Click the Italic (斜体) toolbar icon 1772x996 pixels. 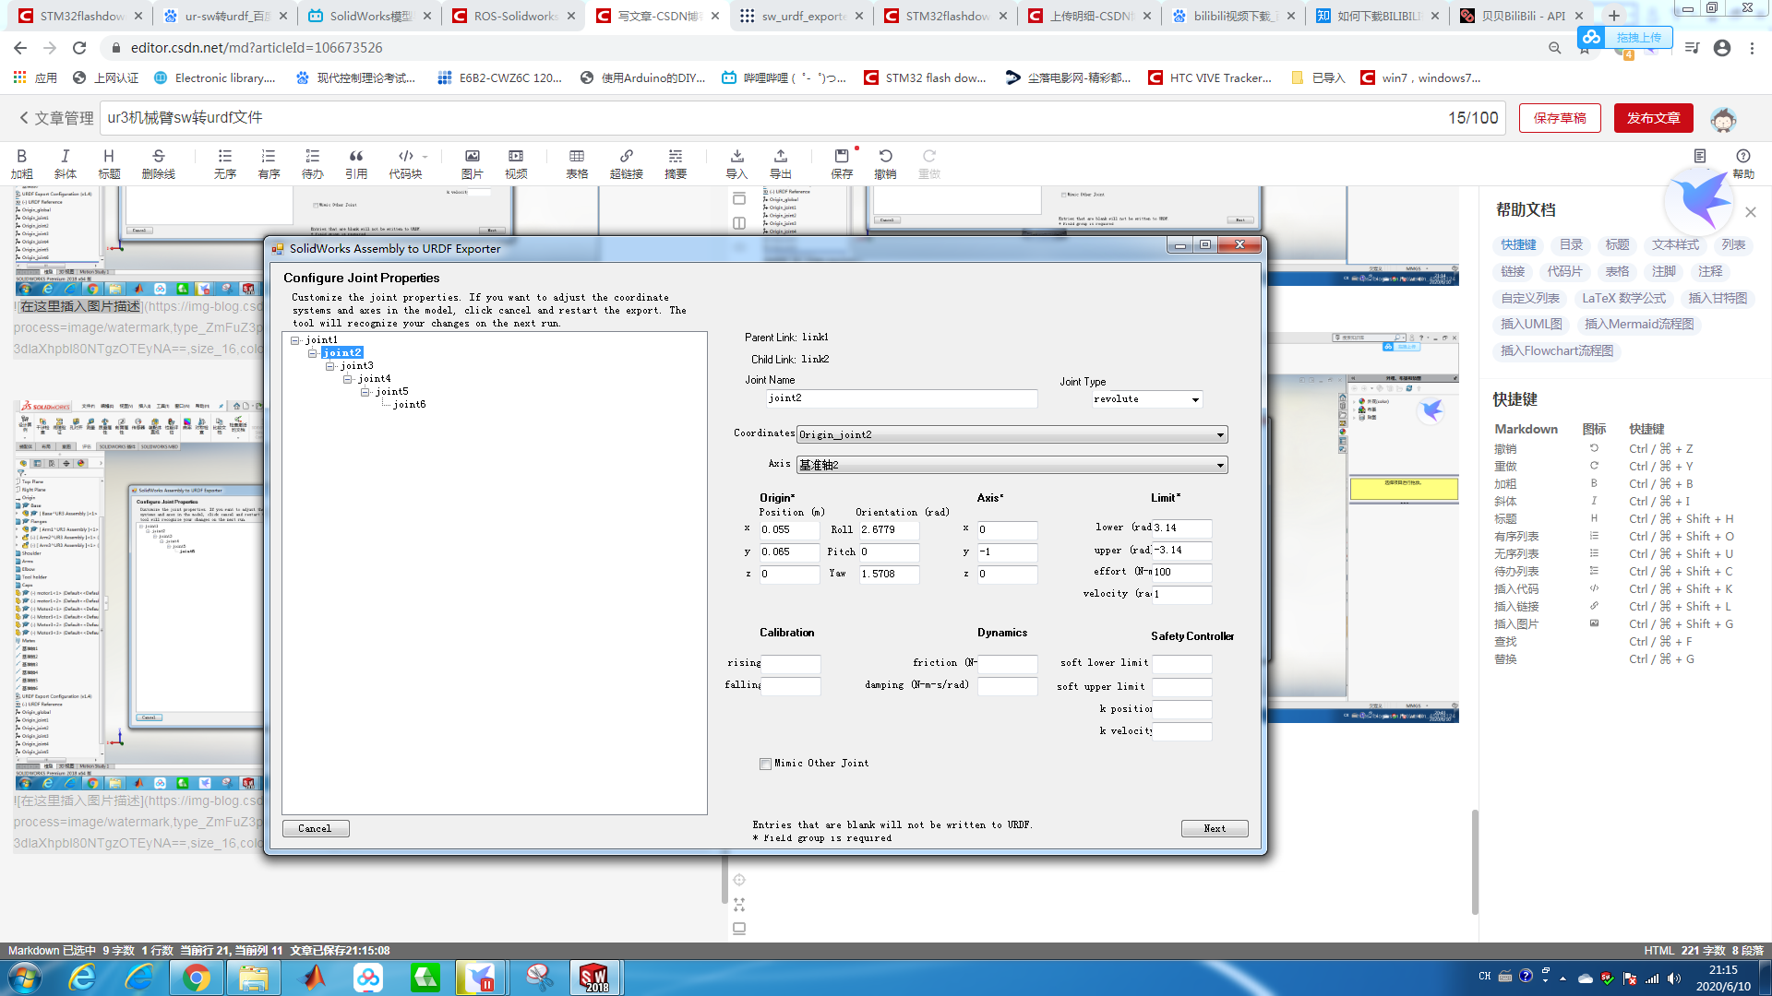pyautogui.click(x=65, y=162)
